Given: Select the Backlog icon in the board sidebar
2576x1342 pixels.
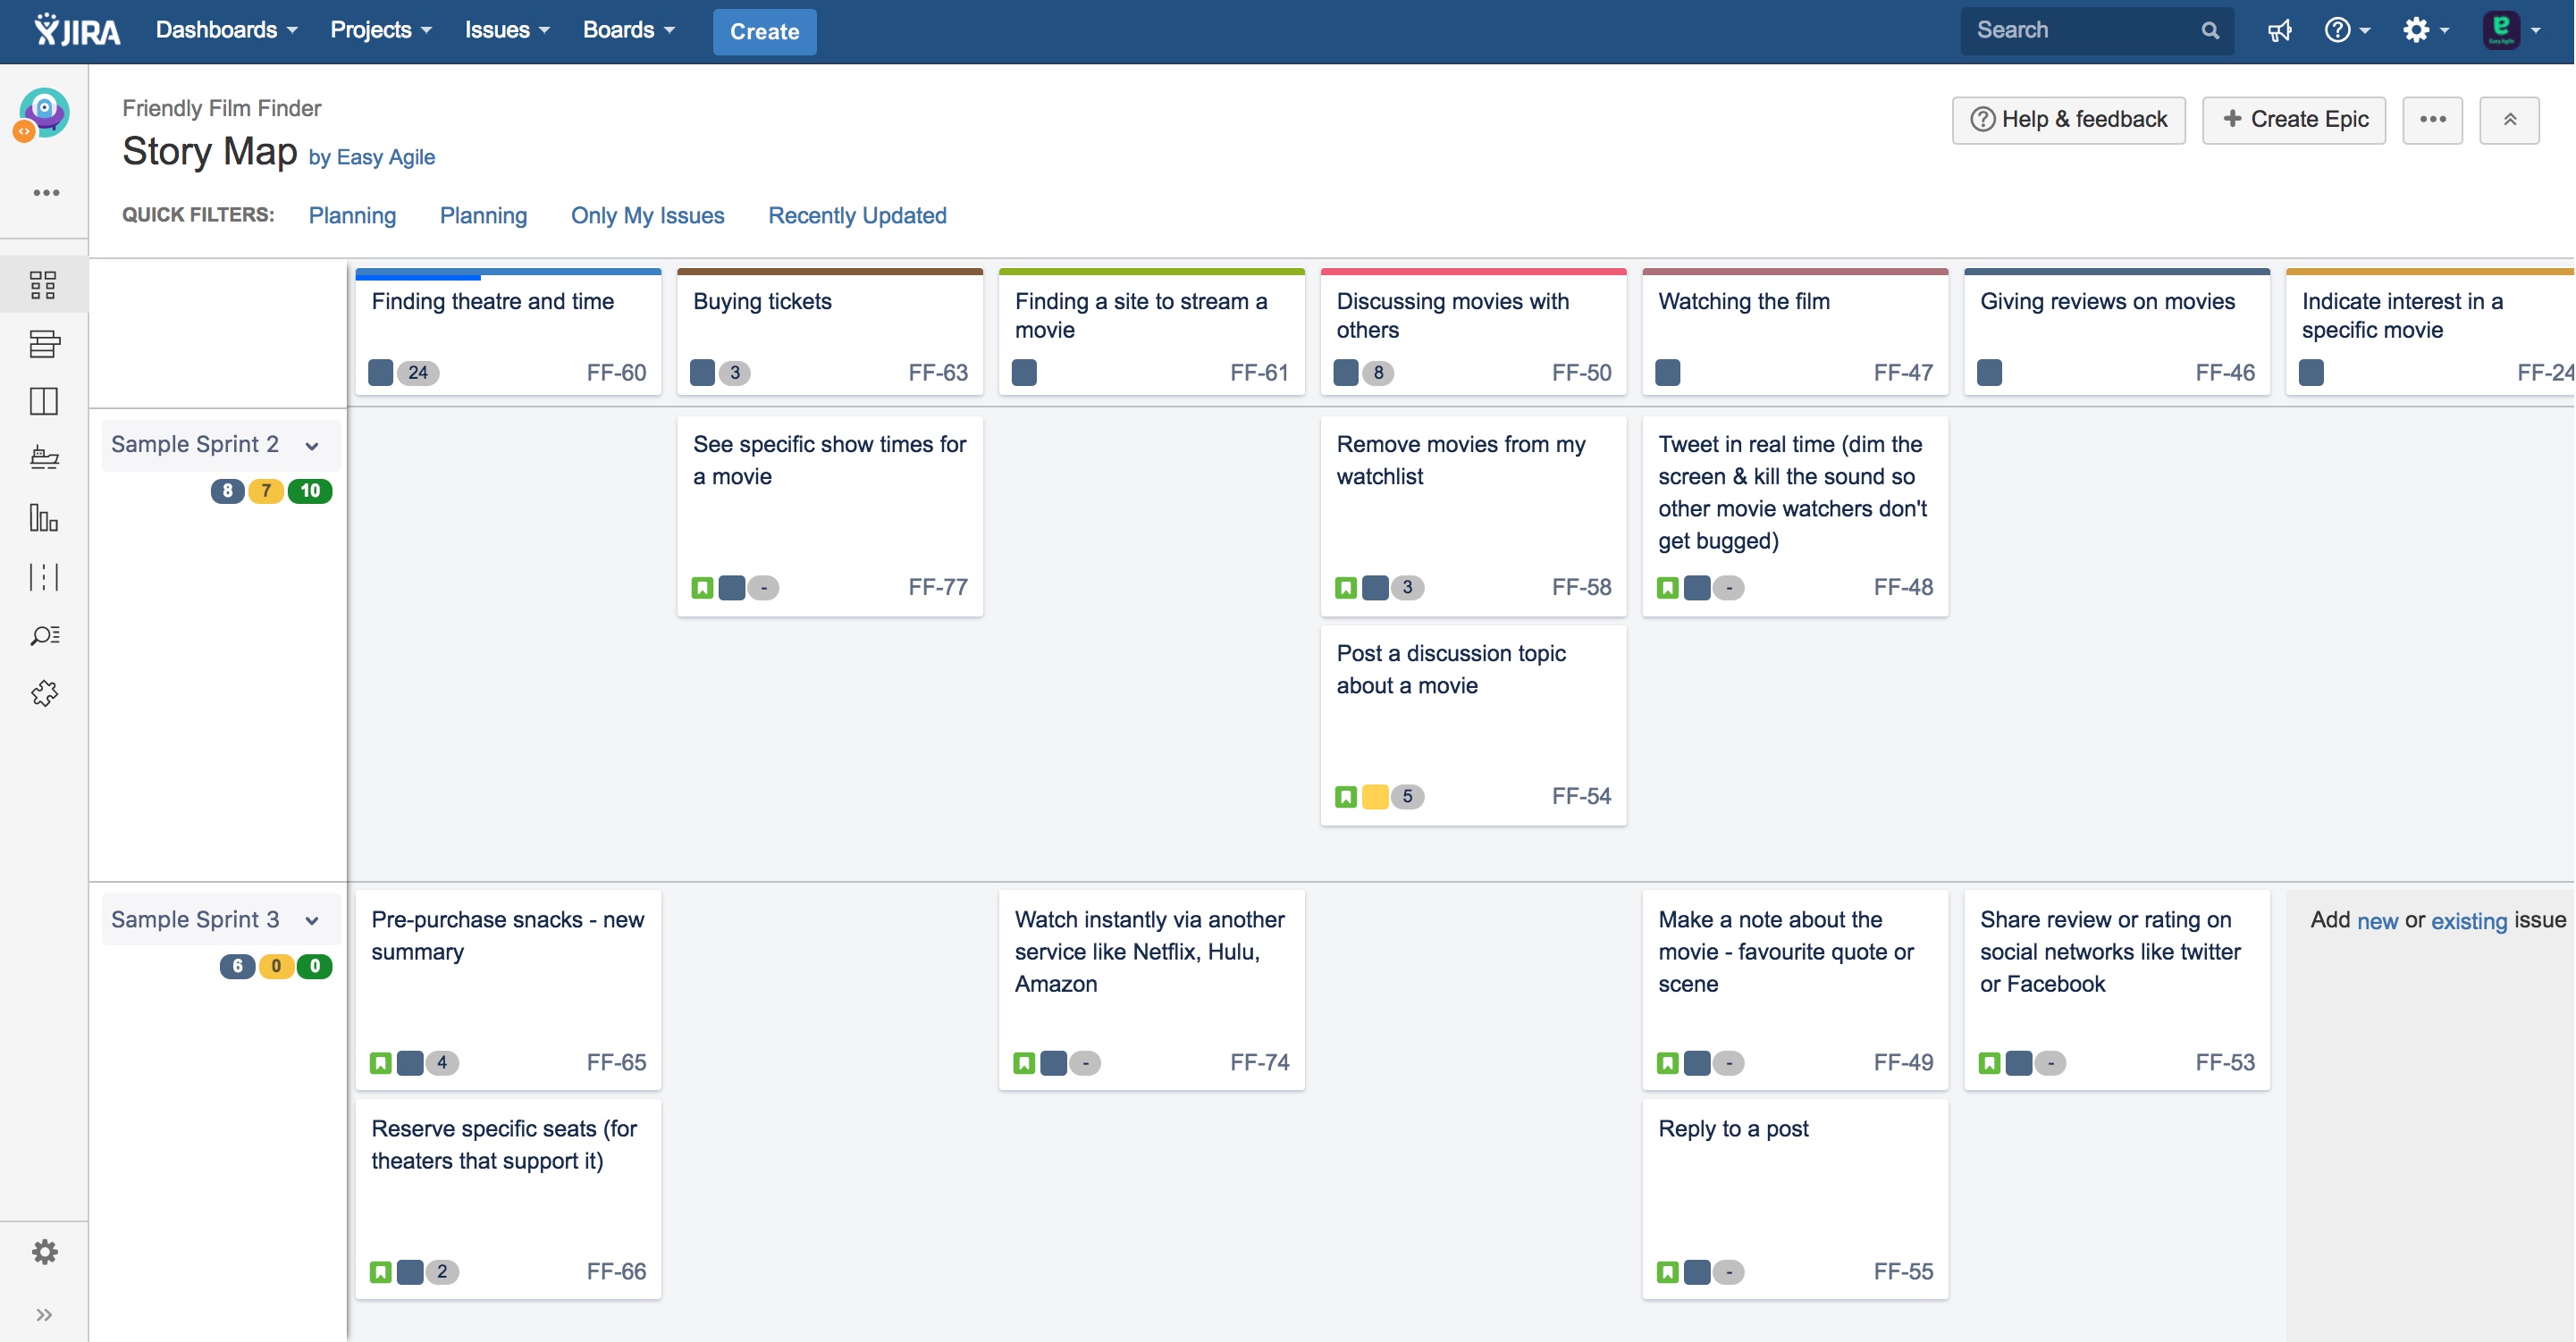Looking at the screenshot, I should click(x=44, y=344).
